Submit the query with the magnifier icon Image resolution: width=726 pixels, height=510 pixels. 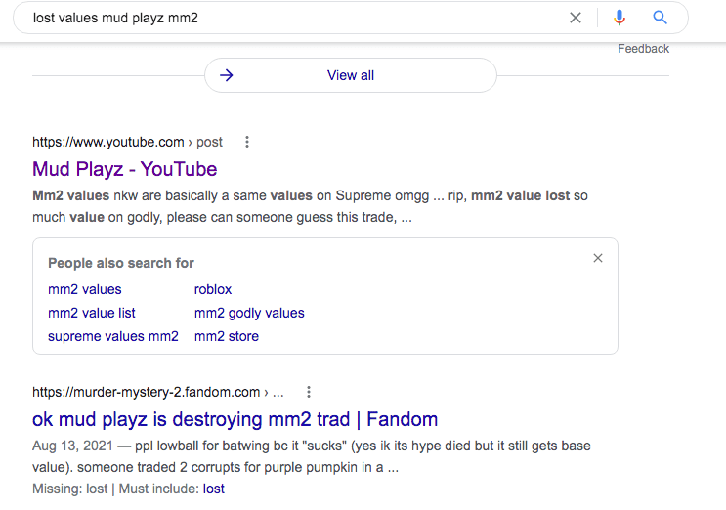[660, 18]
